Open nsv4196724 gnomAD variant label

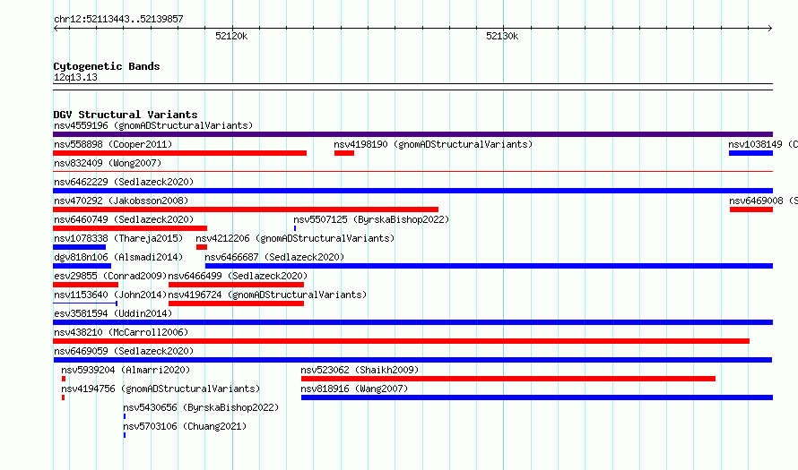click(267, 295)
